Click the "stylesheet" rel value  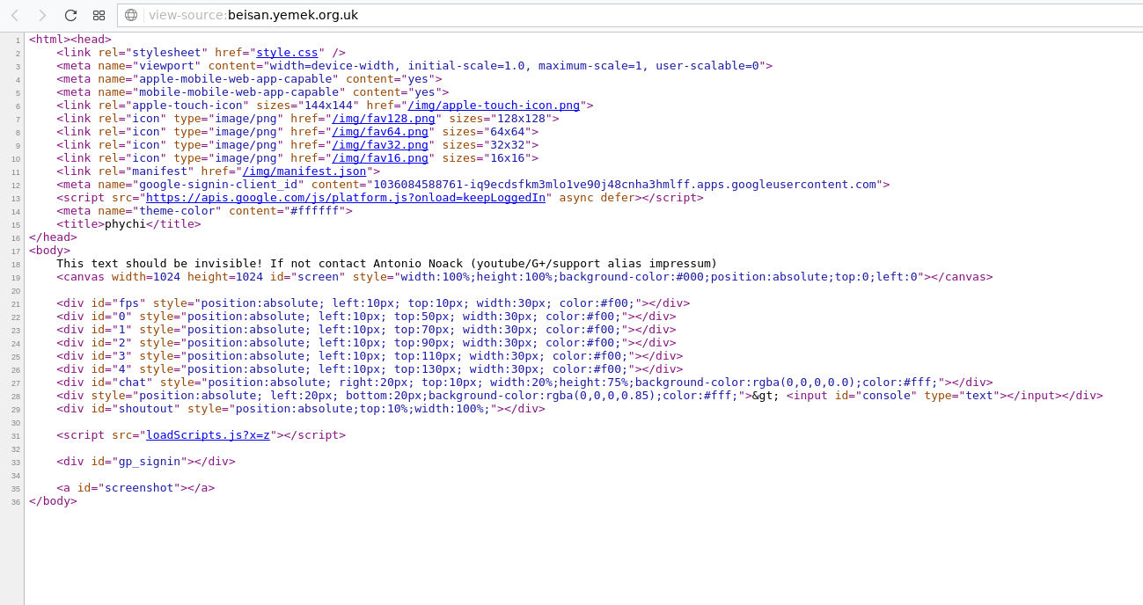[166, 53]
